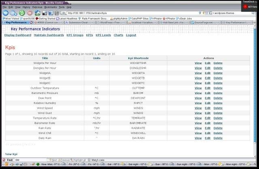Go to KPI Groups page
259x169 pixels.
tap(75, 35)
